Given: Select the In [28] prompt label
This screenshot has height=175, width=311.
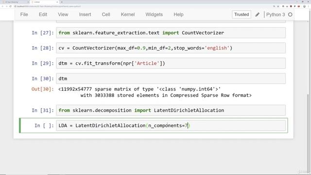Looking at the screenshot, I should (x=43, y=48).
